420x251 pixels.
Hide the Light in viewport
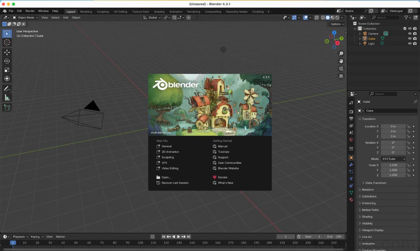tap(409, 43)
